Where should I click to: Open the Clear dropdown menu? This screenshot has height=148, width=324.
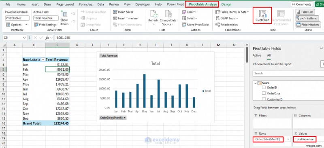189,12
